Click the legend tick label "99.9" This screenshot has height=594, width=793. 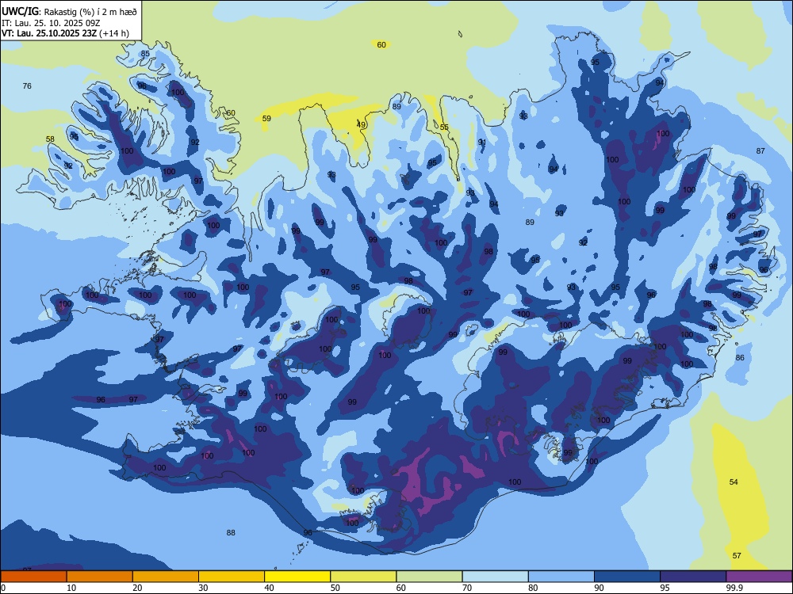click(x=734, y=588)
